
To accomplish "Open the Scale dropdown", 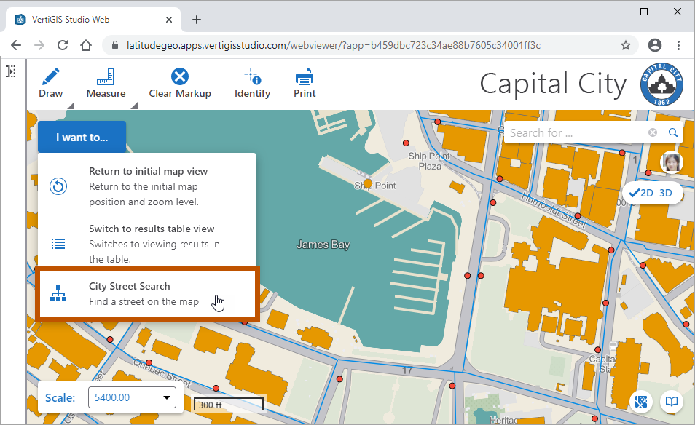I will tap(133, 397).
